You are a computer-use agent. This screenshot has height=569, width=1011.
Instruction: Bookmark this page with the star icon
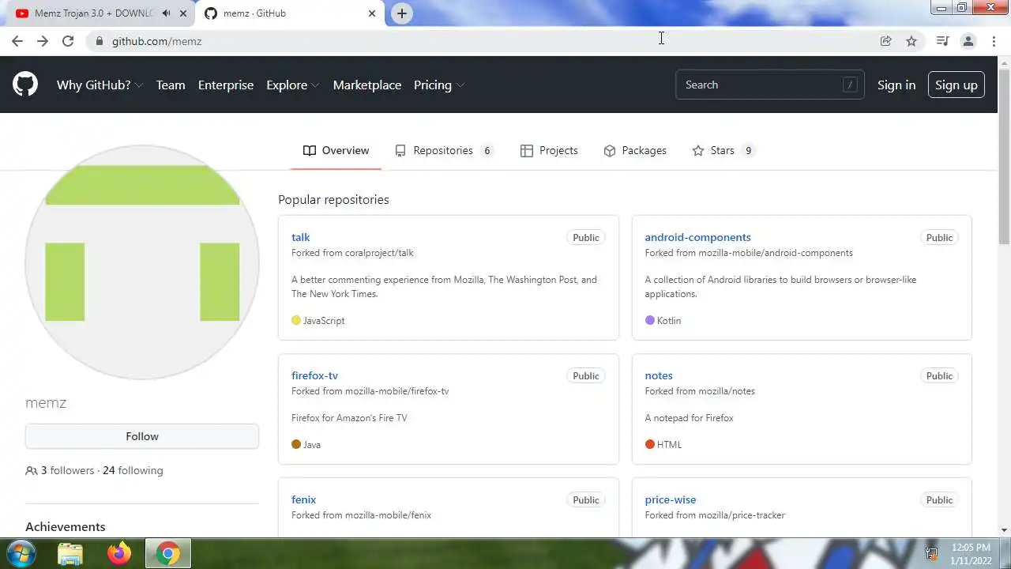pos(911,41)
